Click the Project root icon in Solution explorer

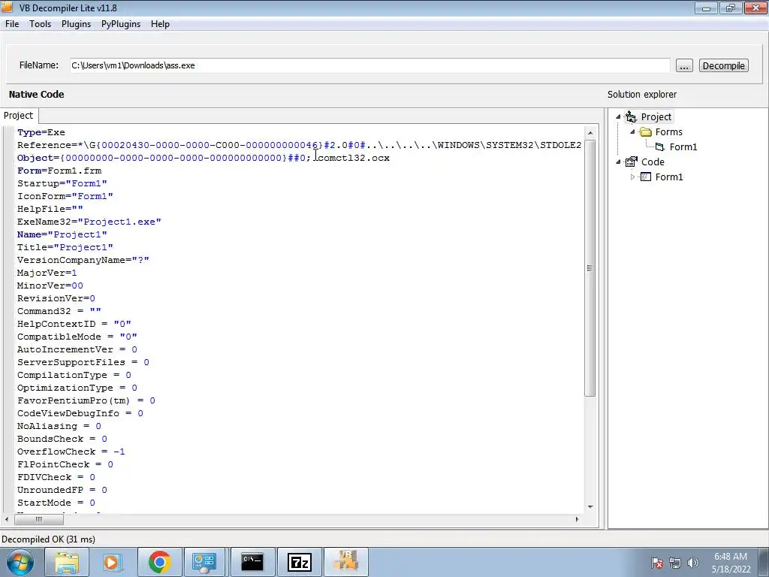point(631,116)
